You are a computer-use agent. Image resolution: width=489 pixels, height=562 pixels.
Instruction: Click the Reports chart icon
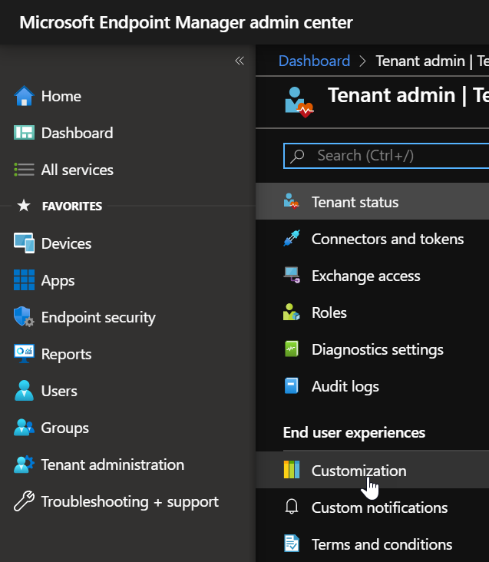pyautogui.click(x=24, y=354)
